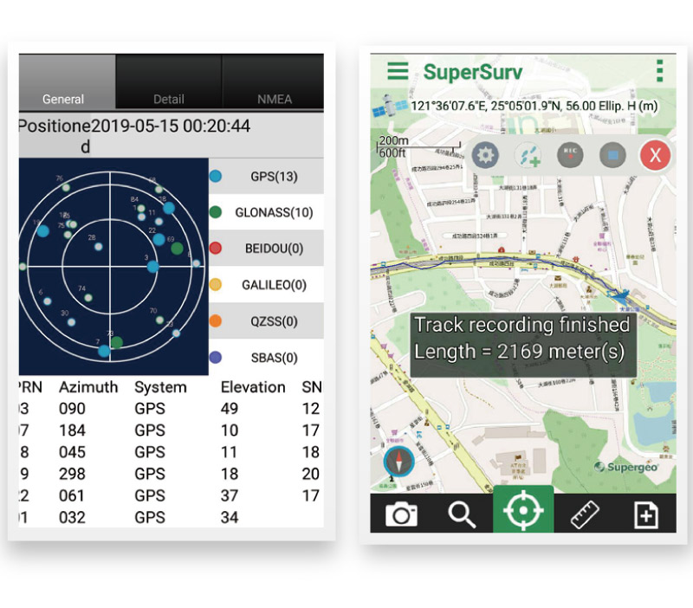Select the table row with azimuth 090

click(x=171, y=409)
